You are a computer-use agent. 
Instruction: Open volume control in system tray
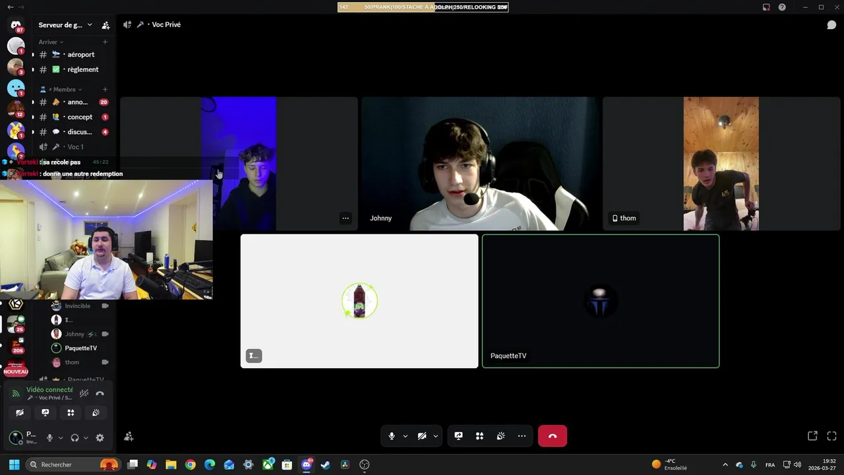[x=797, y=464]
